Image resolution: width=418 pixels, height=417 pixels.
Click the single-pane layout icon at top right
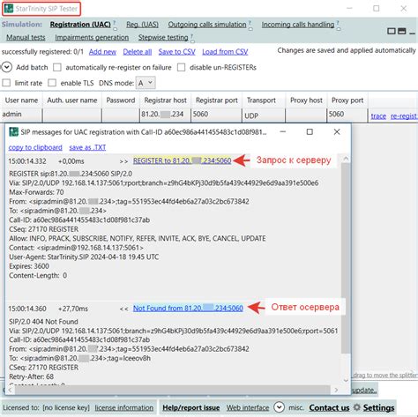[x=392, y=31]
